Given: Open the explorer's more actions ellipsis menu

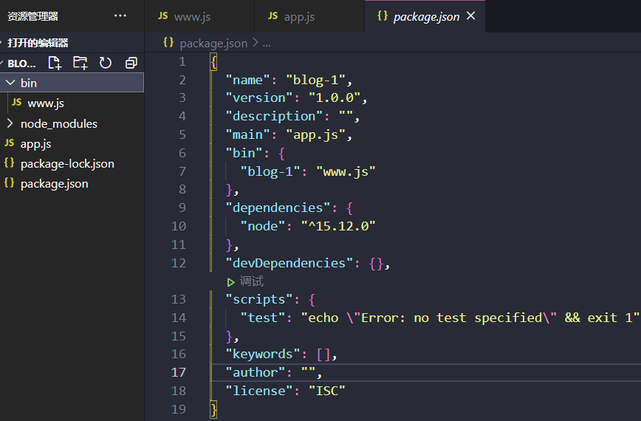Looking at the screenshot, I should 120,16.
